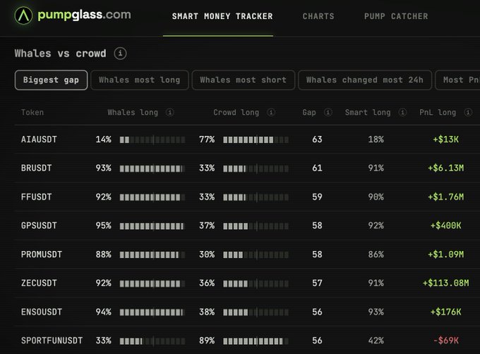Click info icon beside Smart long header
480x354 pixels.
tap(402, 112)
